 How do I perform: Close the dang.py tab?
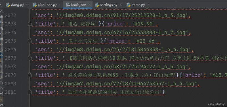click(x=27, y=5)
